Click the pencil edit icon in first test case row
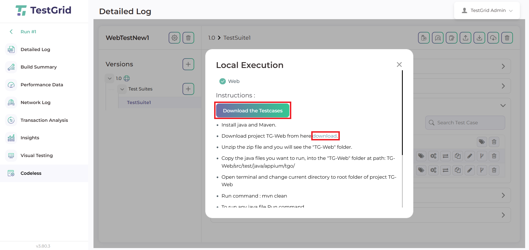Image resolution: width=529 pixels, height=250 pixels. tap(470, 156)
